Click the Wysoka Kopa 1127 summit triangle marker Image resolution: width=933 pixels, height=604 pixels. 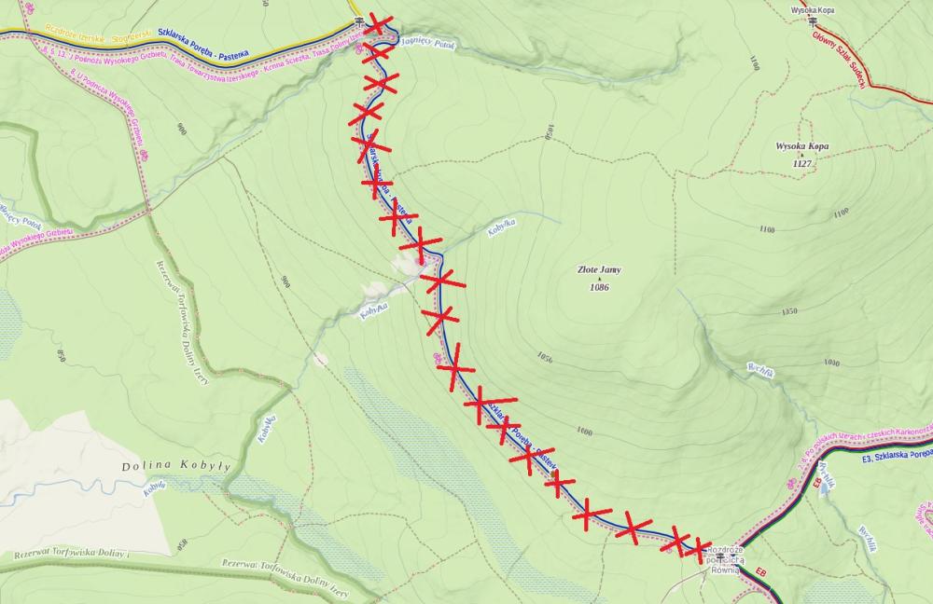[x=801, y=155]
